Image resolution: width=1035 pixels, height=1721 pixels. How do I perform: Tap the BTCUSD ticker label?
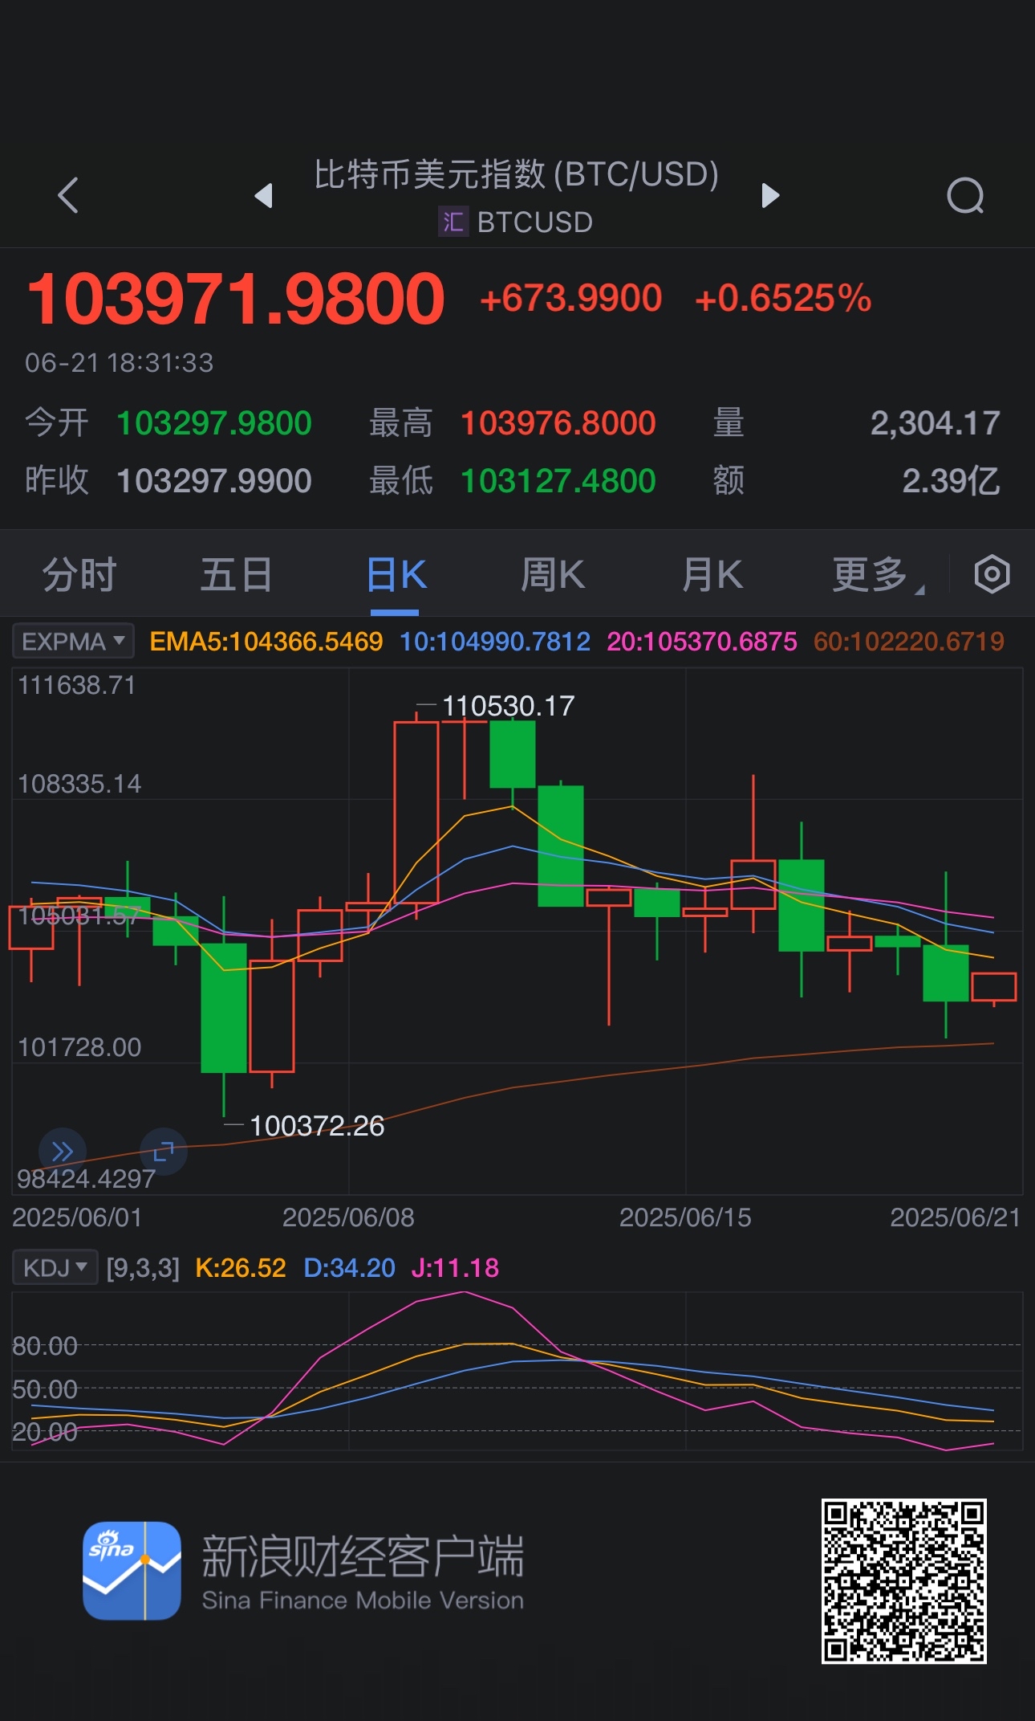(534, 222)
